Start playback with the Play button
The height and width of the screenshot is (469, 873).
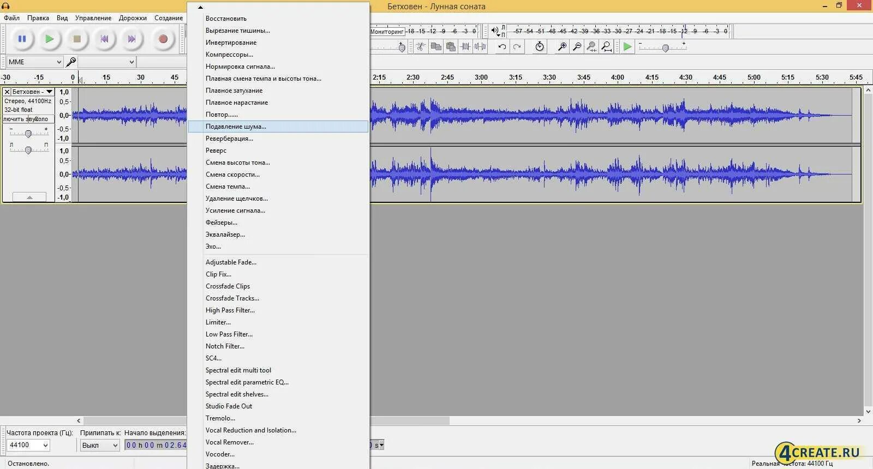[50, 39]
